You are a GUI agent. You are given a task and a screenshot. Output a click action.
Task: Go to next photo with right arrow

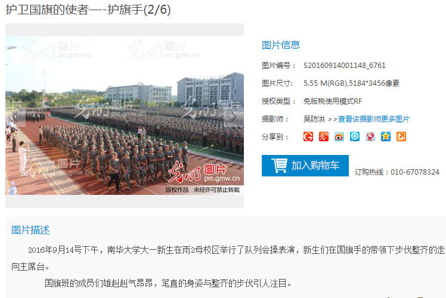pyautogui.click(x=234, y=117)
